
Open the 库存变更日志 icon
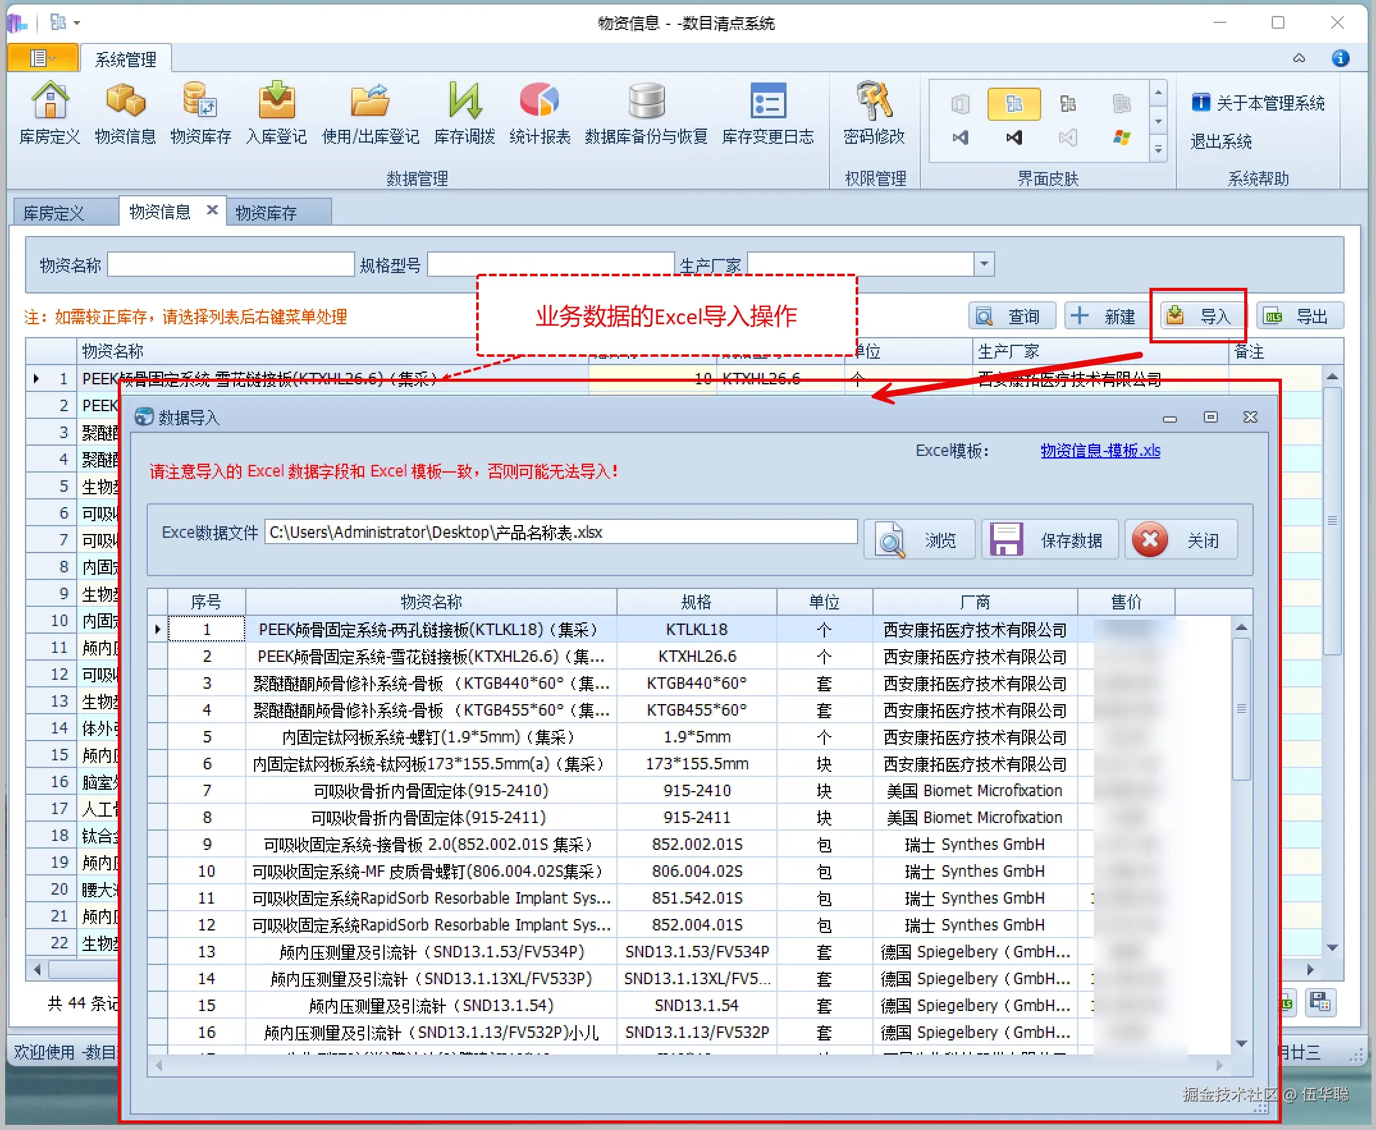coord(767,102)
